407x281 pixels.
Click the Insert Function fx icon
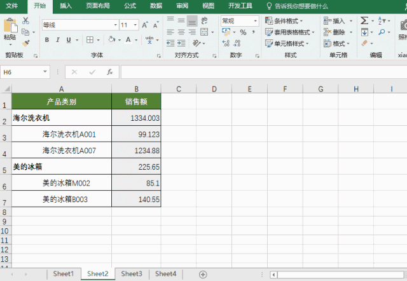(109, 72)
